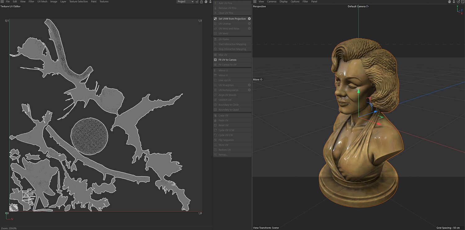Click the Reset UV command
Image resolution: width=465 pixels, height=230 pixels.
pyautogui.click(x=232, y=125)
